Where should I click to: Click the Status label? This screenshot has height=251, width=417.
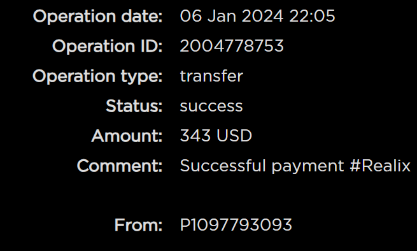[134, 106]
